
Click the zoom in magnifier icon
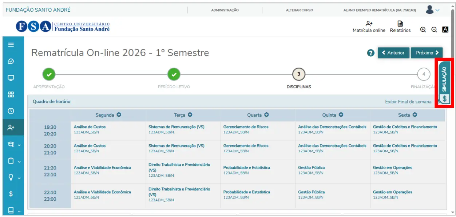pos(423,30)
